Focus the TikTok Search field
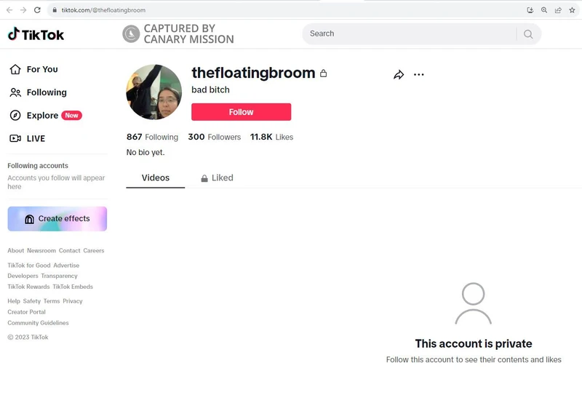 click(408, 33)
